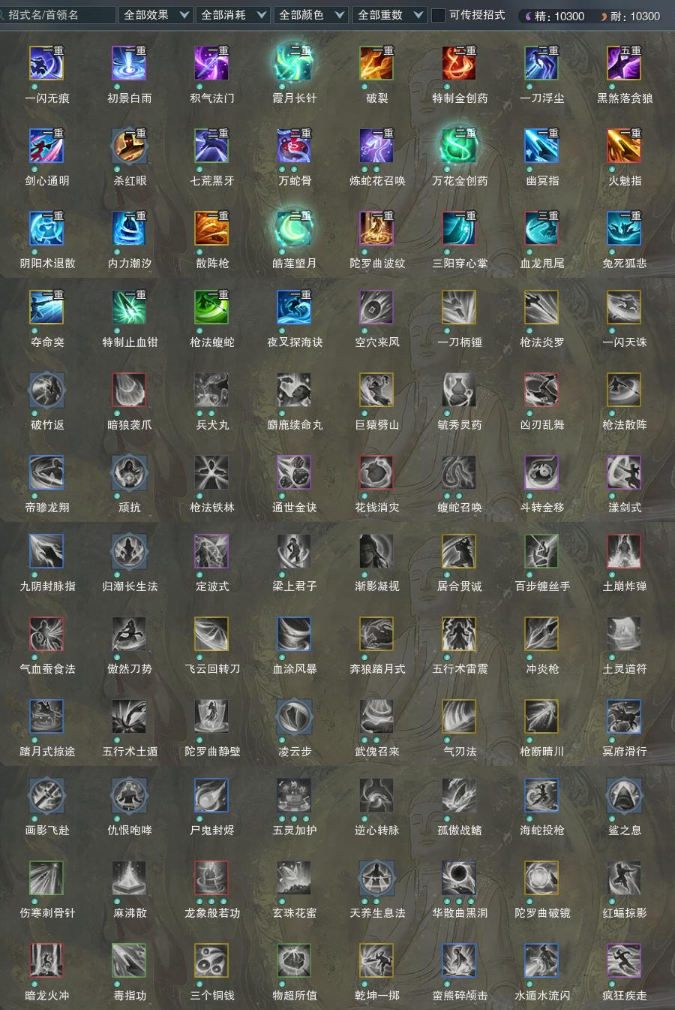Select the 七荒黑牙 skill icon
The height and width of the screenshot is (1010, 675).
[x=212, y=146]
